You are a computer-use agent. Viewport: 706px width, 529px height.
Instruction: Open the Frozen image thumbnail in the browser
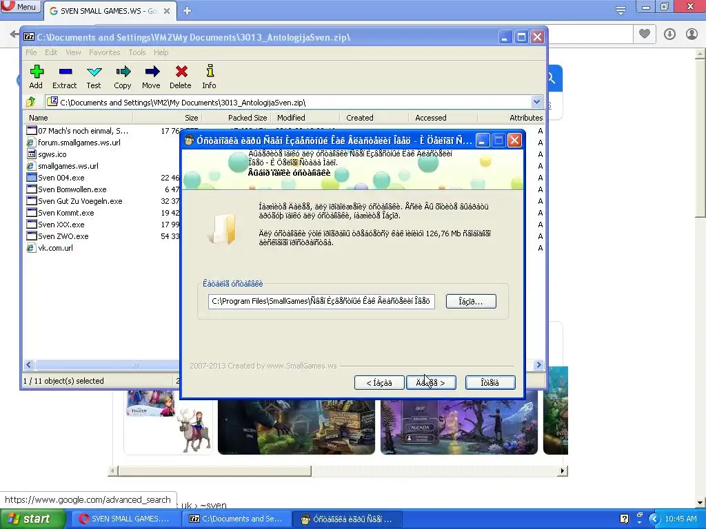point(168,422)
